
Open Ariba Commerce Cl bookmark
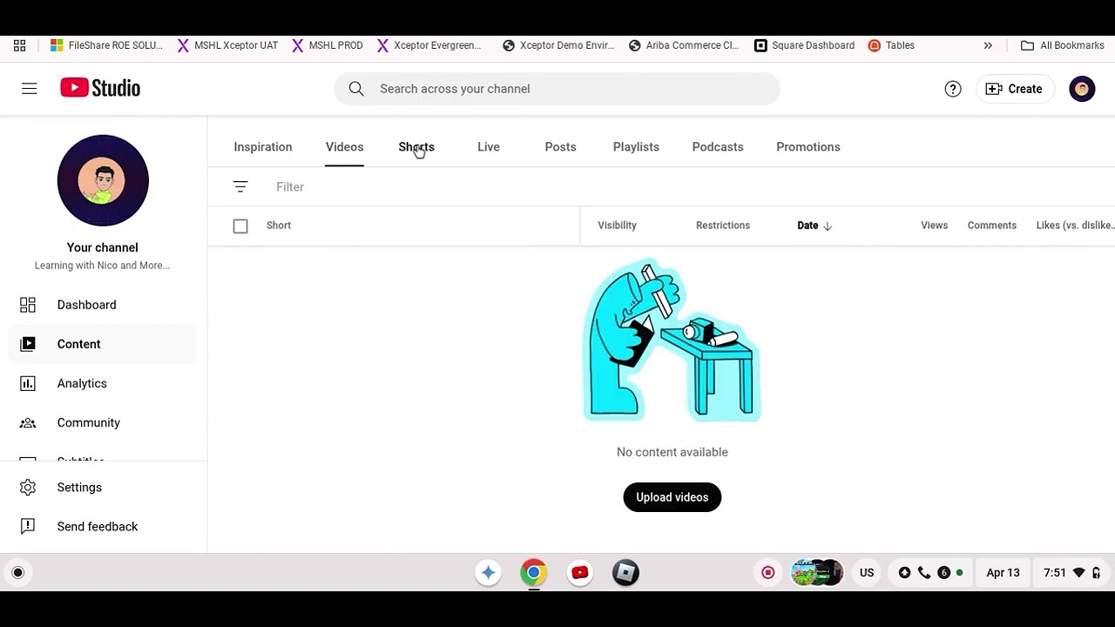(x=684, y=45)
